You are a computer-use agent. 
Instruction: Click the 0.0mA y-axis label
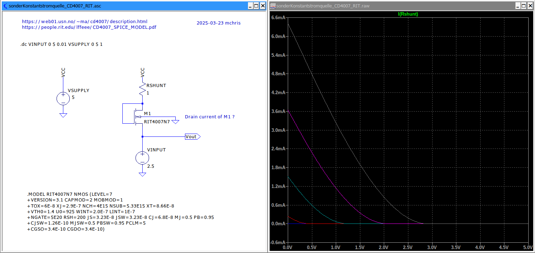[278, 224]
